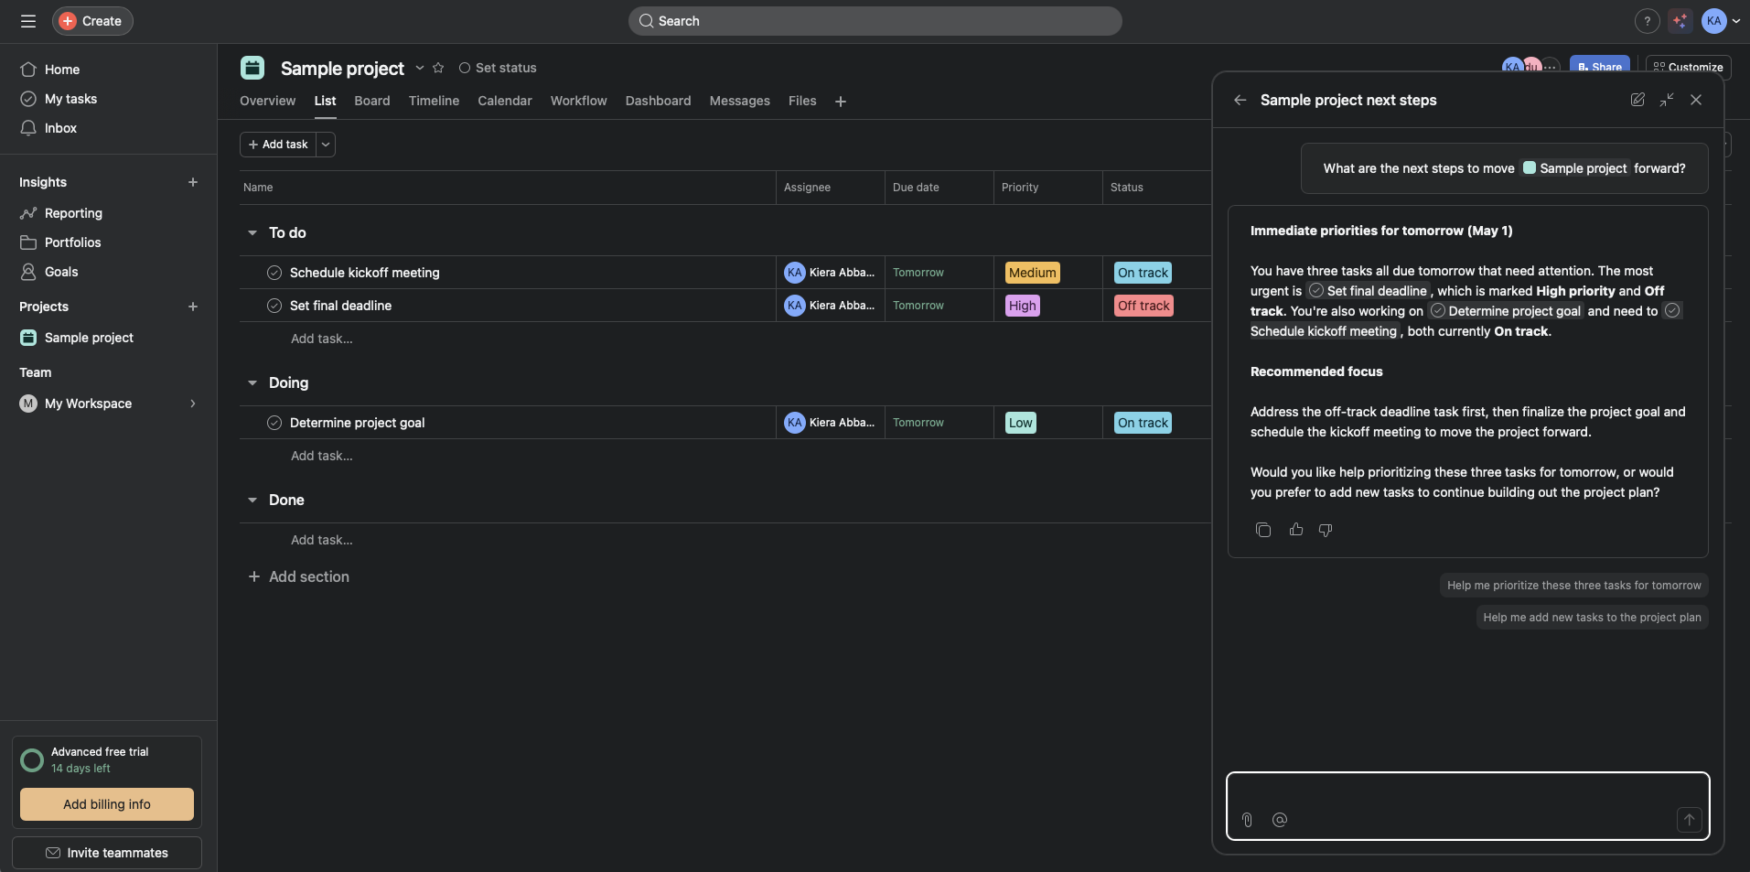The height and width of the screenshot is (872, 1750).
Task: Open Sample project title dropdown arrow
Action: pyautogui.click(x=419, y=68)
